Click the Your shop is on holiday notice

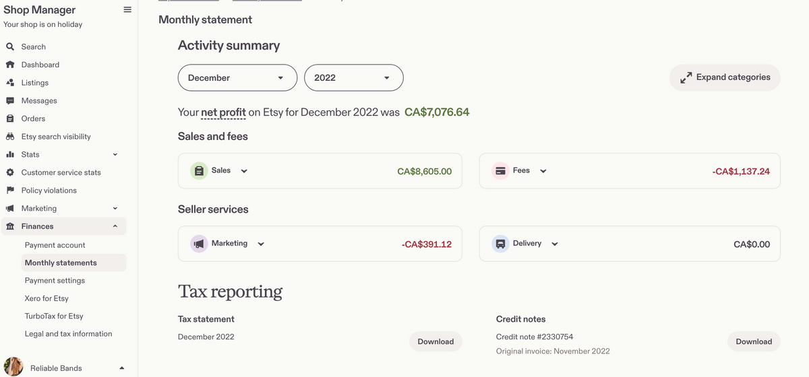pyautogui.click(x=43, y=25)
